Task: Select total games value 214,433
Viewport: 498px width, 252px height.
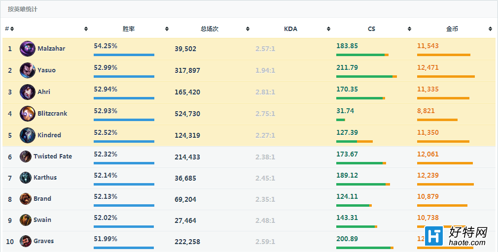Action: point(187,157)
